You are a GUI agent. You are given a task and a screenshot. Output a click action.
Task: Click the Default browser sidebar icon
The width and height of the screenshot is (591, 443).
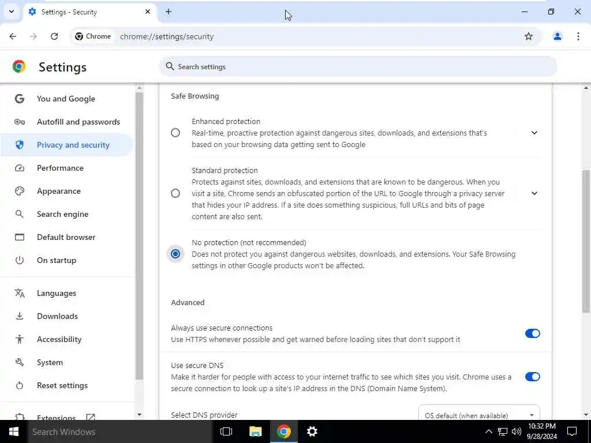coord(19,237)
